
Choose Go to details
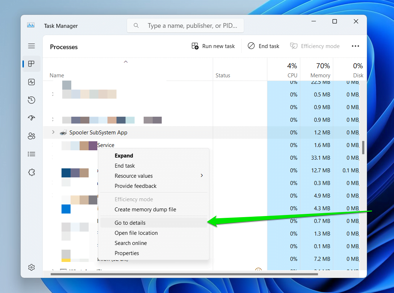point(154,223)
